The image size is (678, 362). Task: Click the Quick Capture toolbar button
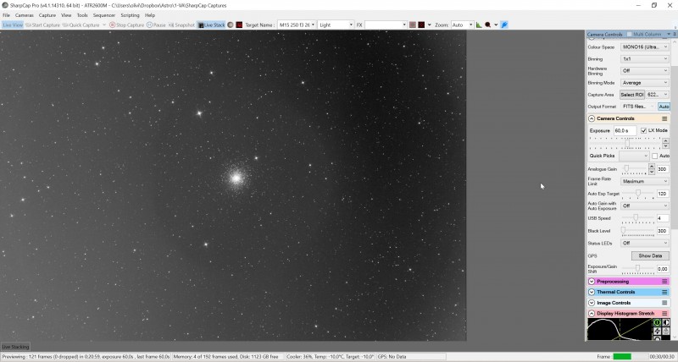click(81, 25)
